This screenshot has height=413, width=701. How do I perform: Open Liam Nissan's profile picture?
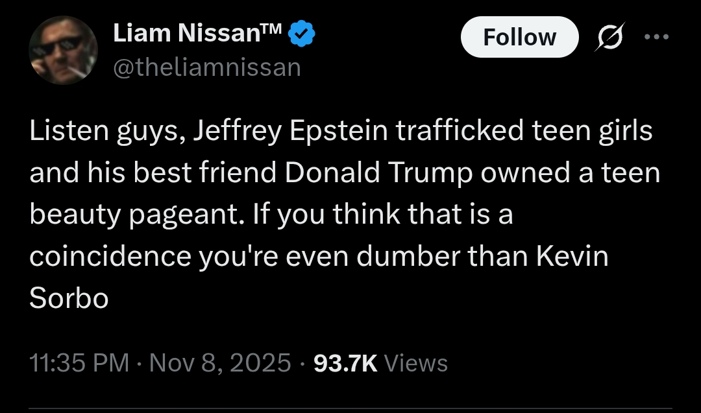click(64, 51)
